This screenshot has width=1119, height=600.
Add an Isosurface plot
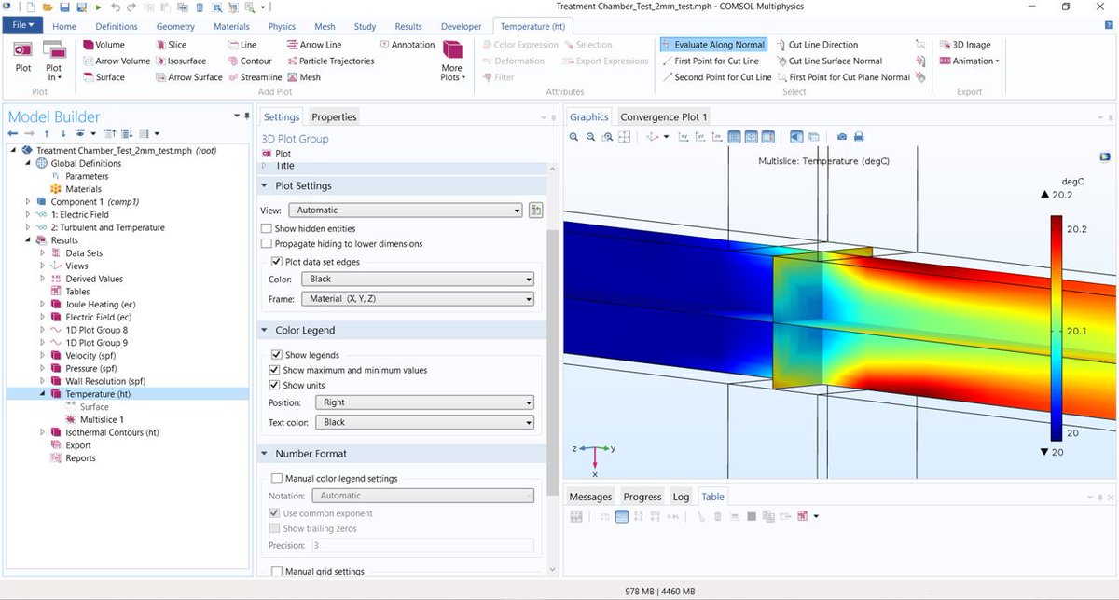pos(180,61)
